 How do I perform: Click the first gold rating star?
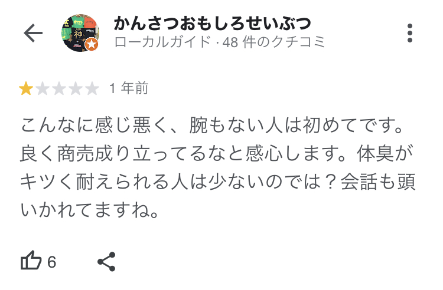(26, 88)
